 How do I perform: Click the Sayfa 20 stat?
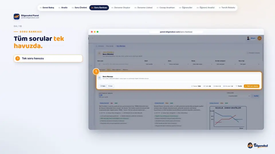tap(207, 86)
